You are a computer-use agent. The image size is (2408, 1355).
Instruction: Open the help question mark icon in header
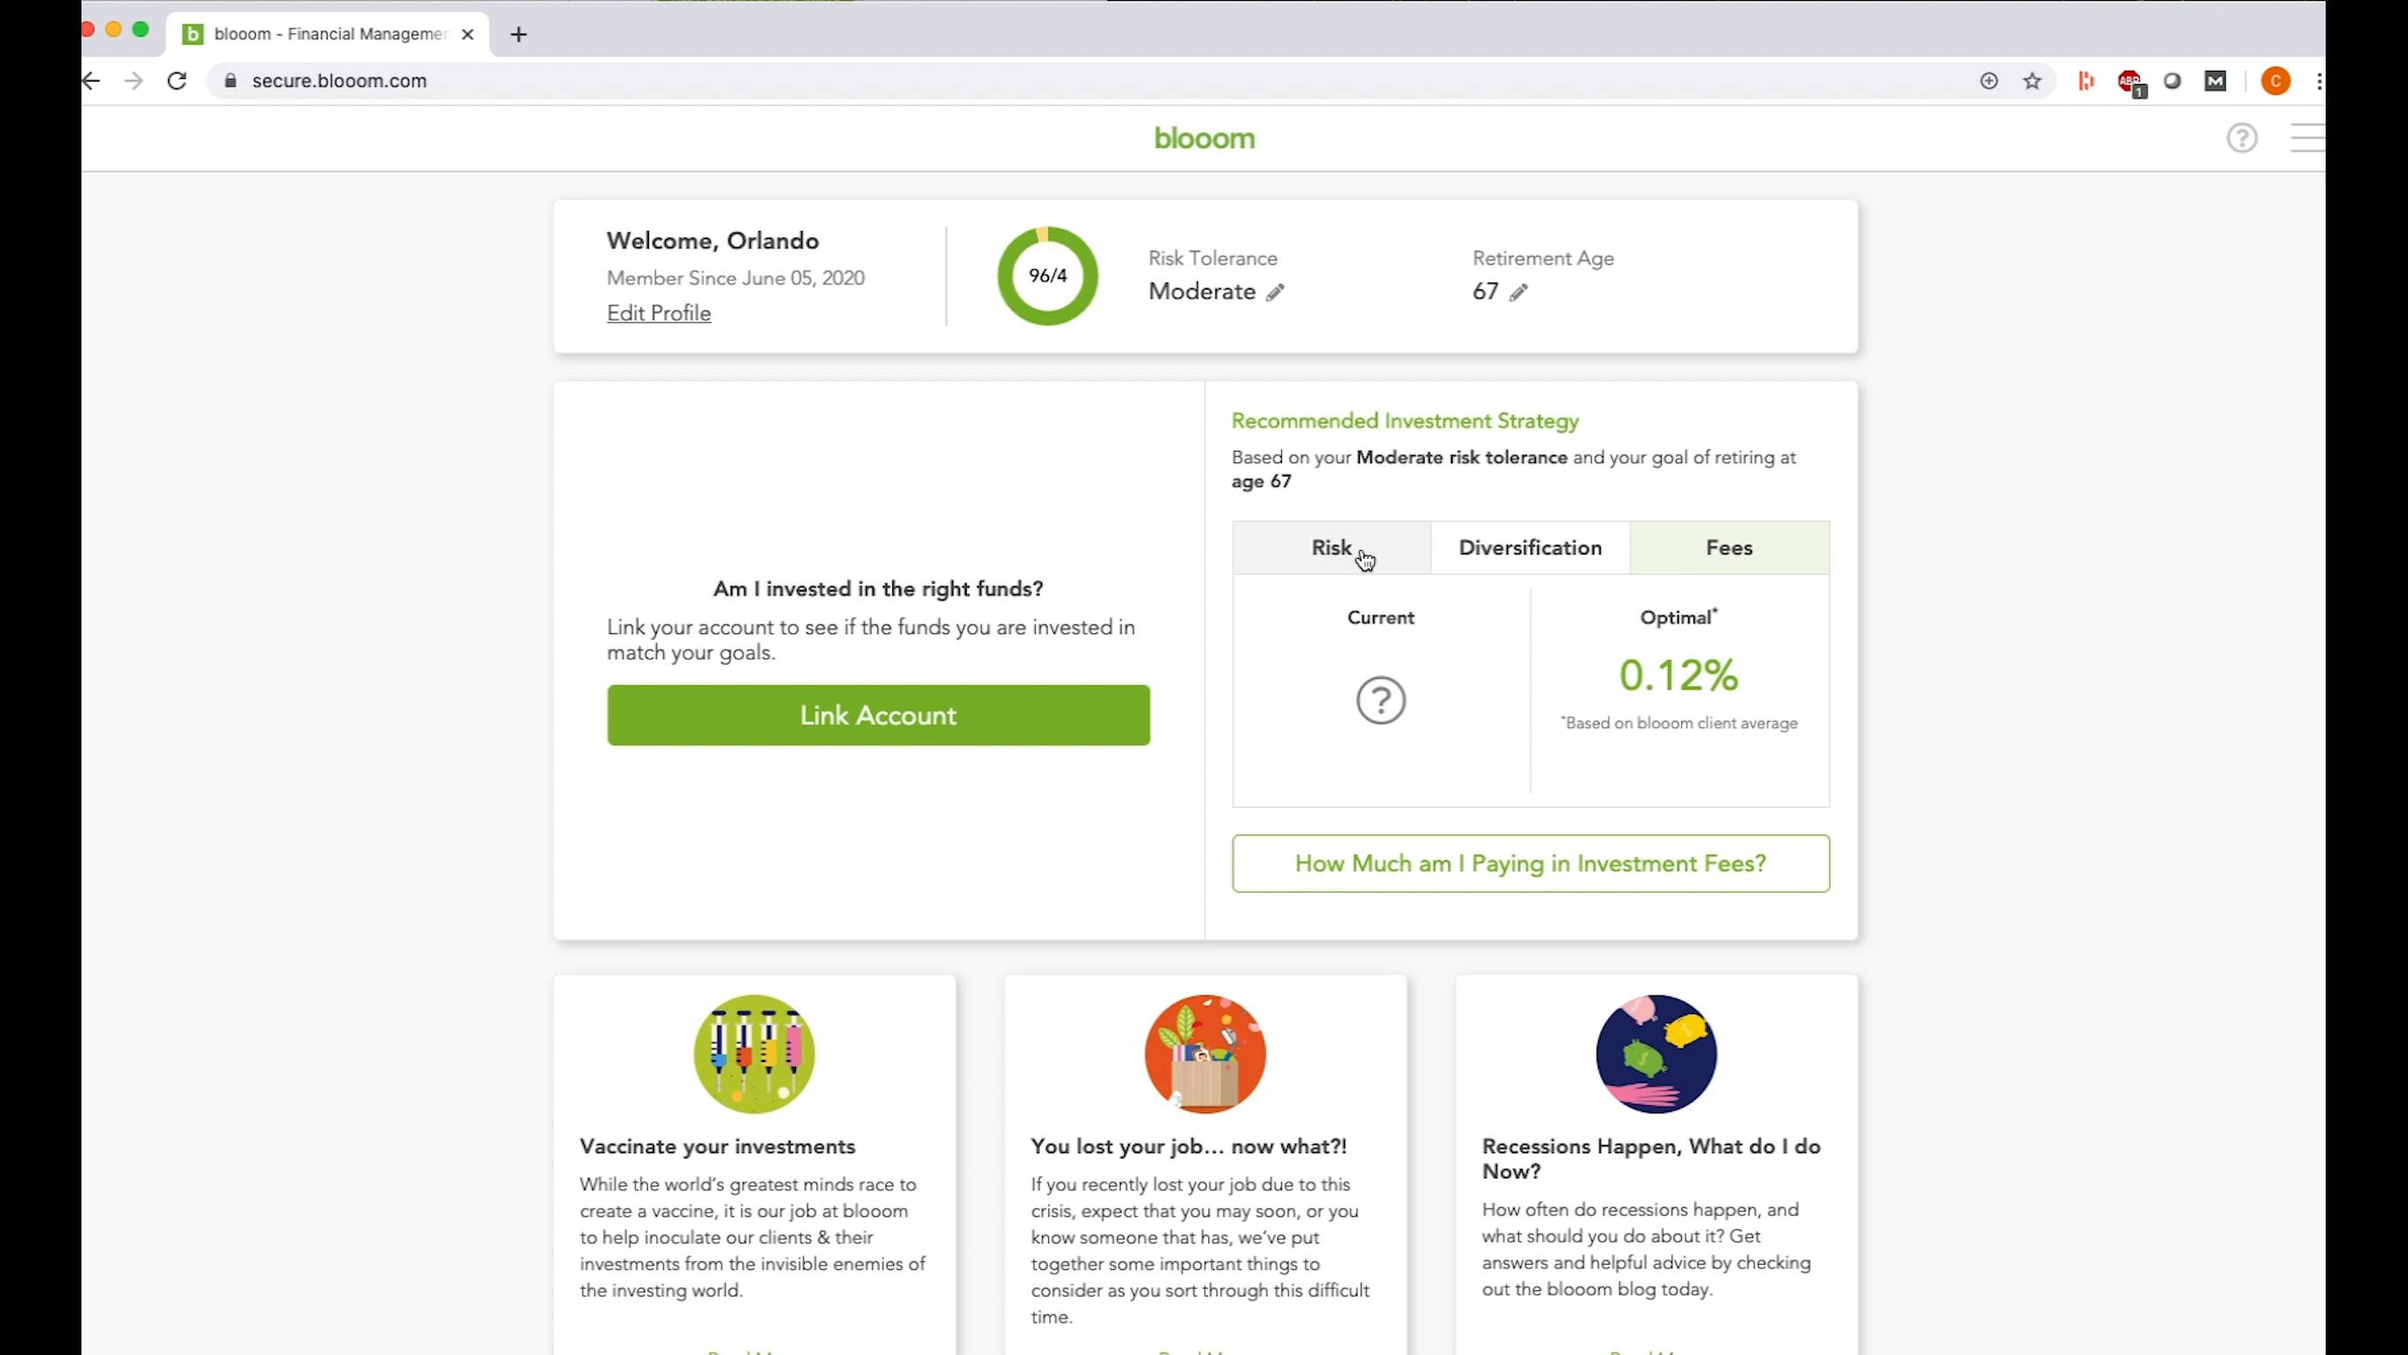[x=2241, y=138]
